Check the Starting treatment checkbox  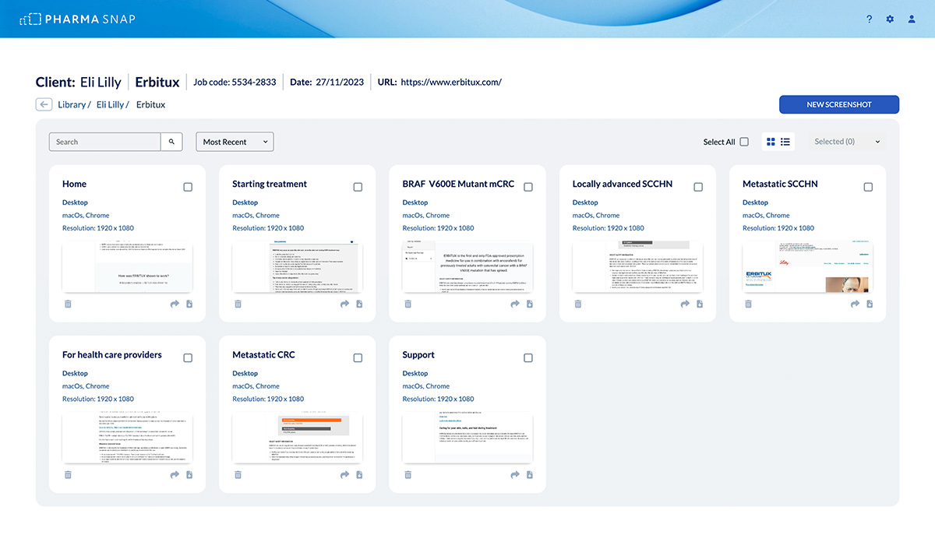pos(358,187)
